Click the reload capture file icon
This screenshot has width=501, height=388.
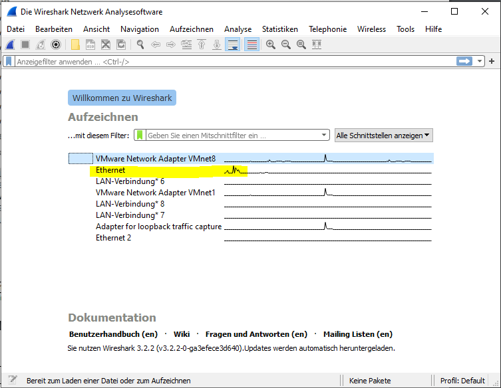tap(121, 45)
